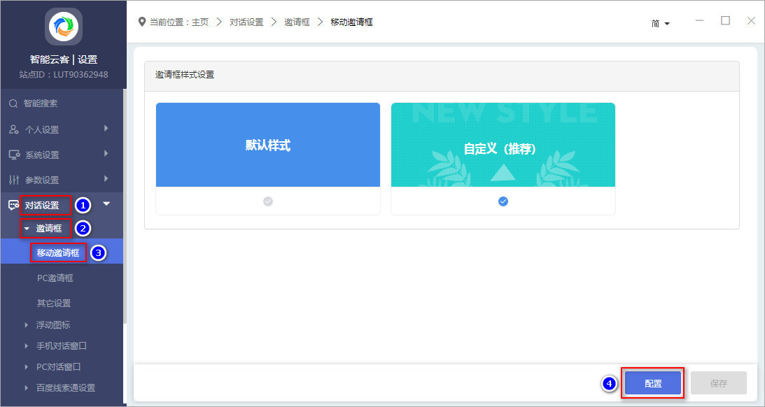Collapse the 邀请框 tree triangle

pos(27,228)
